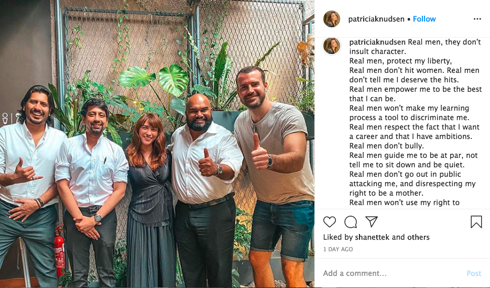View others who liked the post
490x288 pixels.
coord(418,237)
